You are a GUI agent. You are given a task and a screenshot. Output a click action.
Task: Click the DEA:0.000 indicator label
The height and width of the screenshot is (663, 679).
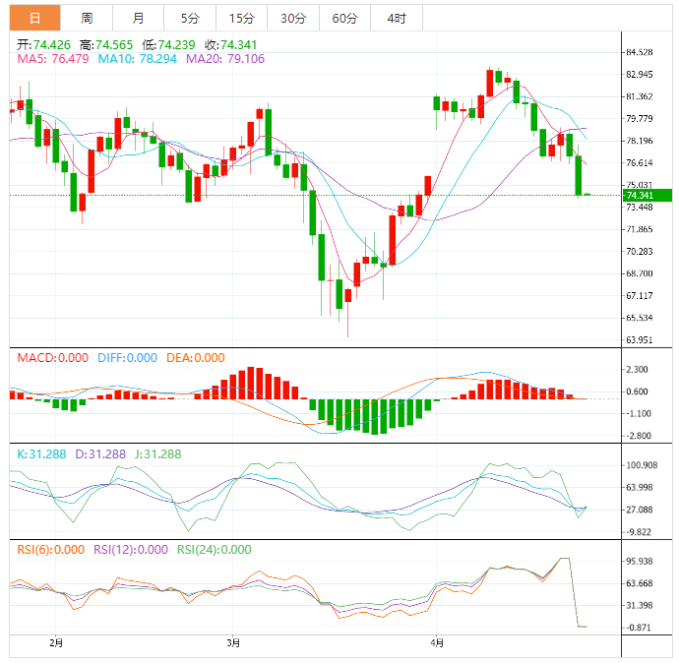[x=196, y=358]
